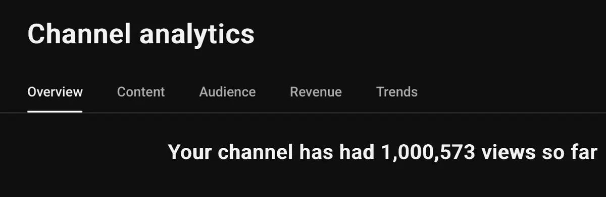Image resolution: width=606 pixels, height=197 pixels.
Task: Click the views summary headline text
Action: pyautogui.click(x=383, y=152)
